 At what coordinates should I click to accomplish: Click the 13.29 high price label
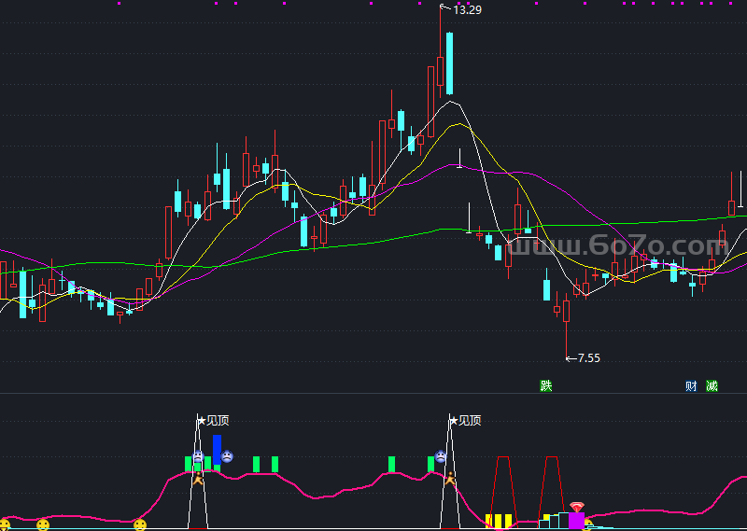(467, 10)
